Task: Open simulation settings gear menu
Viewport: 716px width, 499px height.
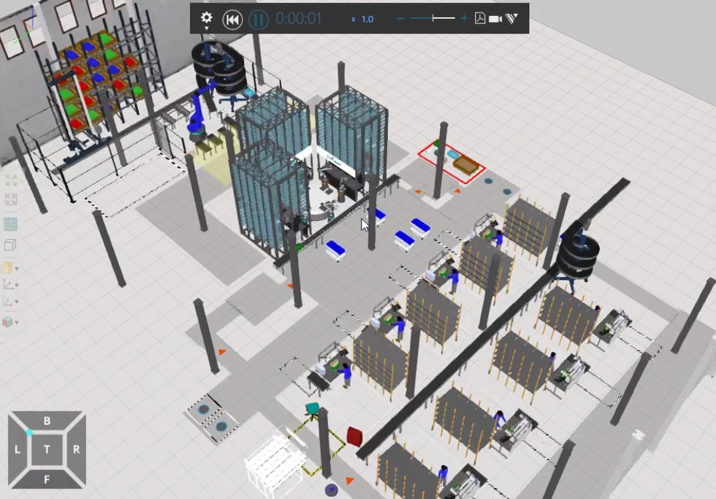Action: pyautogui.click(x=207, y=18)
